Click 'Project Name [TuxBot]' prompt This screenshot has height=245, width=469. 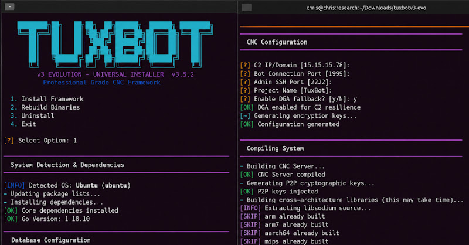point(286,91)
